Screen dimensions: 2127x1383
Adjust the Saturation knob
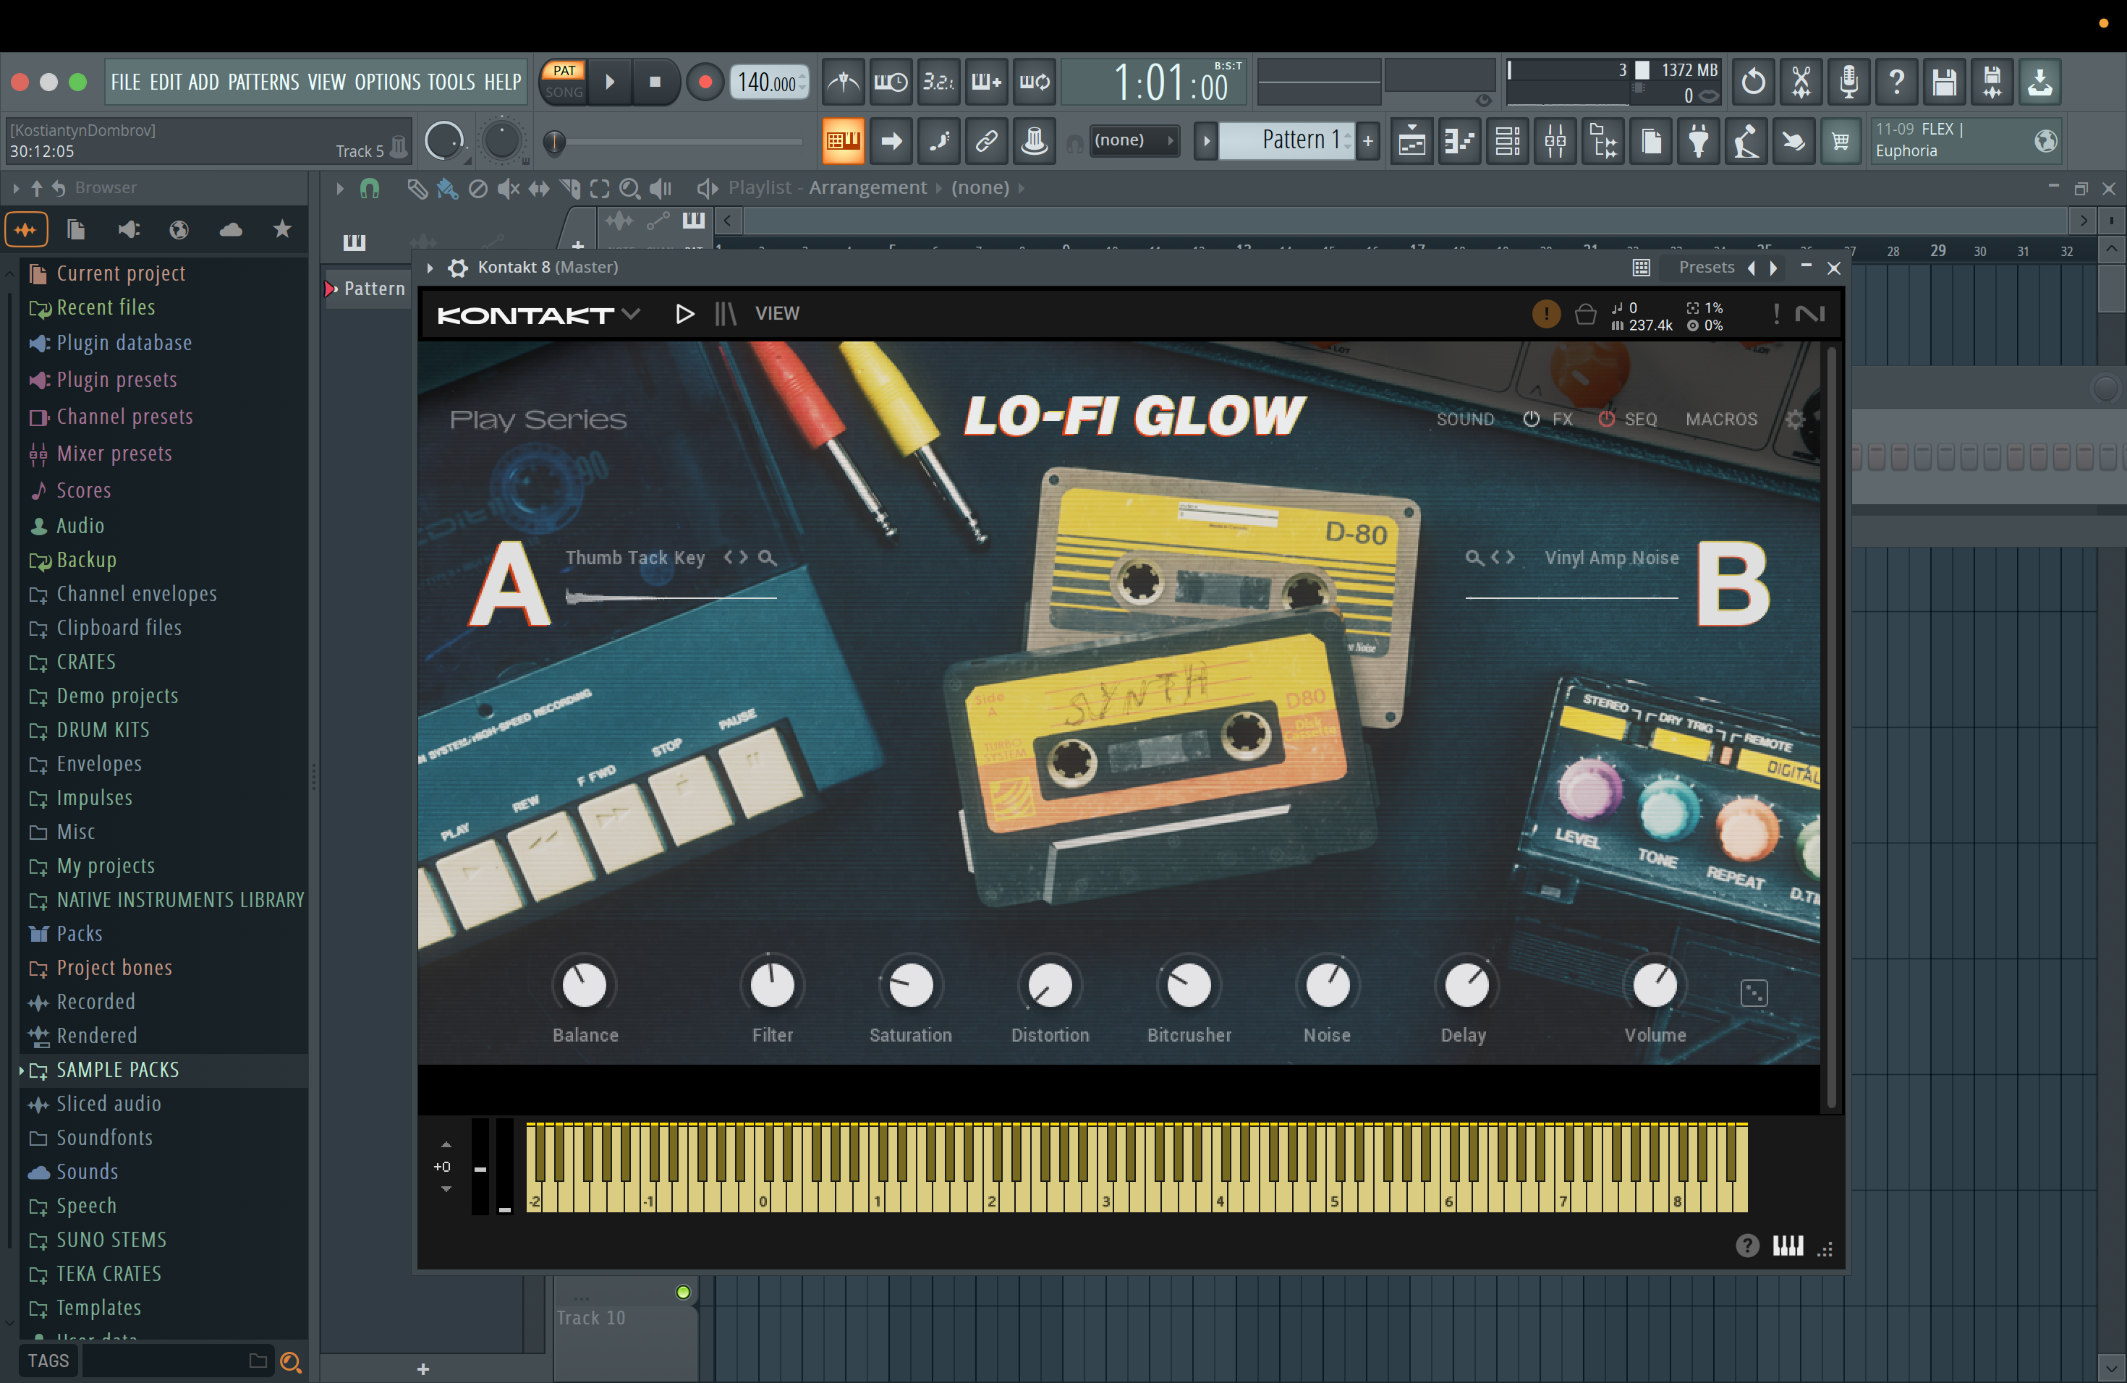[910, 984]
